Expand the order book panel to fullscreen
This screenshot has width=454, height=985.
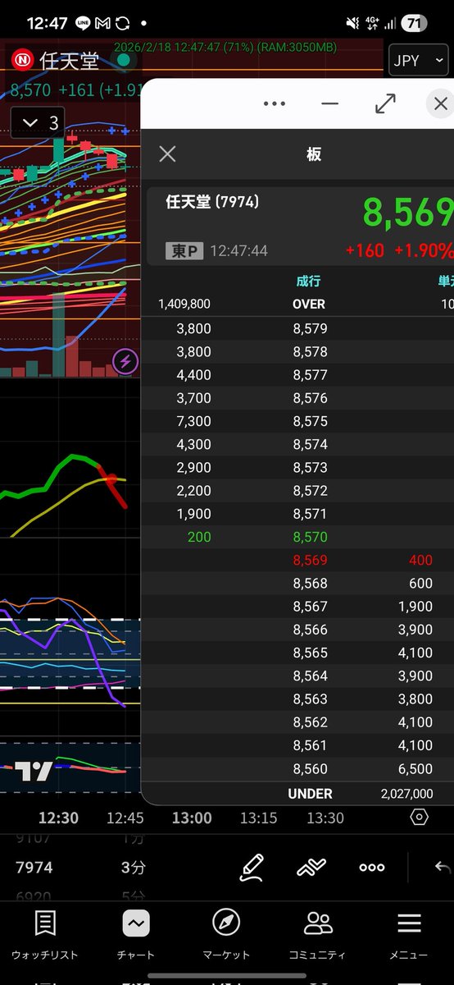385,103
